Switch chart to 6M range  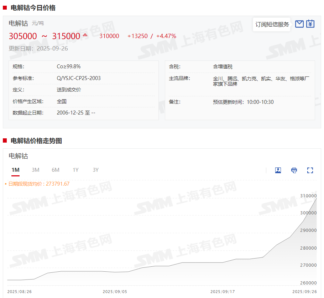56,170
